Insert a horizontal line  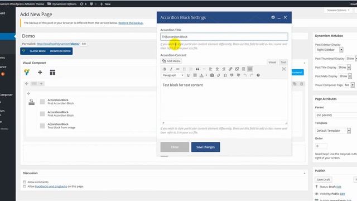click(x=204, y=69)
